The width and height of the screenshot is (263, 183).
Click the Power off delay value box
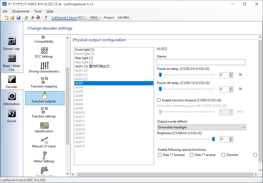tap(224, 89)
